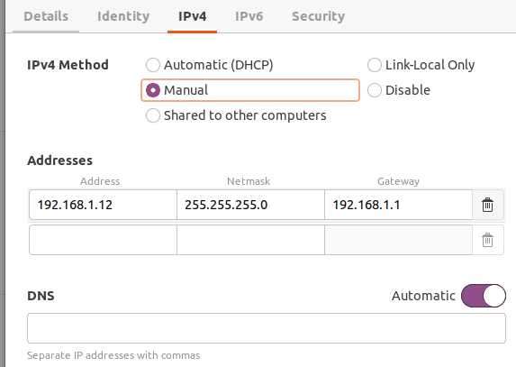Select the Disable IPv4 option
Image resolution: width=516 pixels, height=367 pixels.
[x=399, y=90]
